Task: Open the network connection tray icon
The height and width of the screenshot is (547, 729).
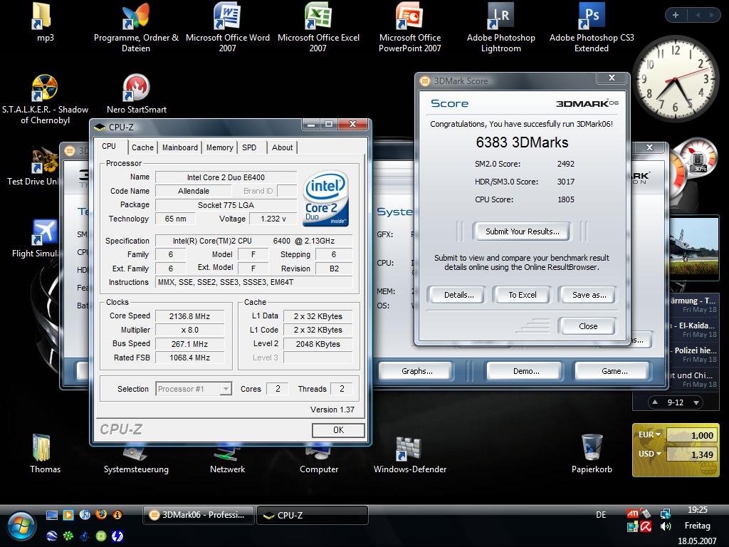Action: (666, 514)
